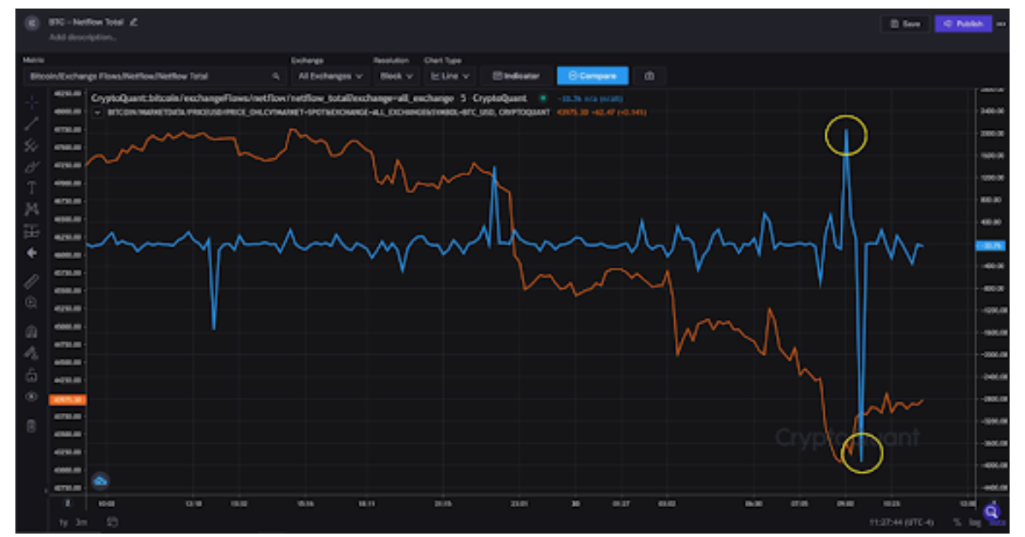Collapse the chart legend arrow

pyautogui.click(x=98, y=112)
